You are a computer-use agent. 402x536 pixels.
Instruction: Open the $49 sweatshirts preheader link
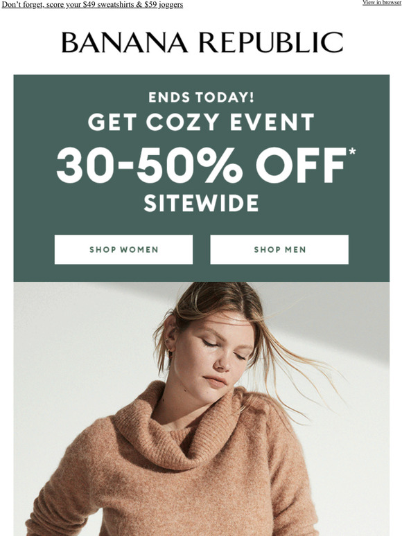[92, 5]
